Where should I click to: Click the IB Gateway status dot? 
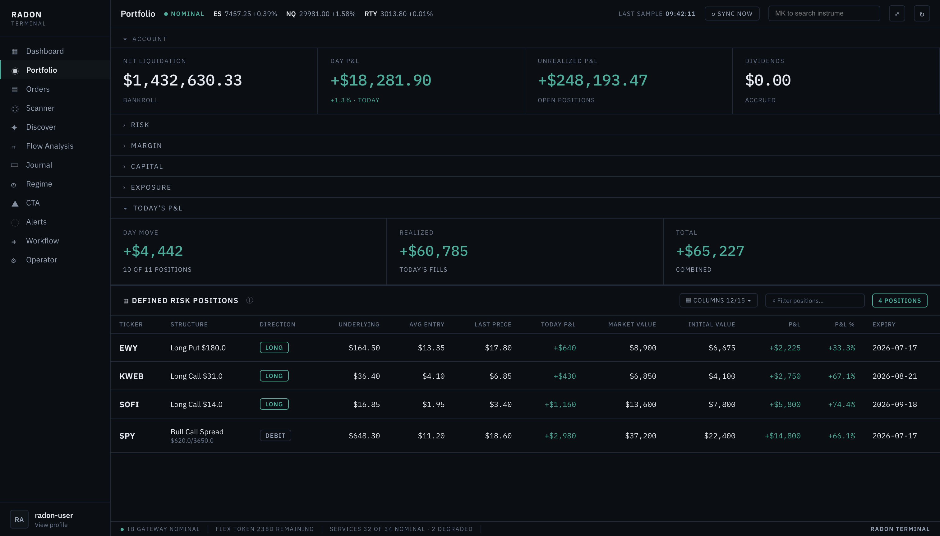pos(122,529)
